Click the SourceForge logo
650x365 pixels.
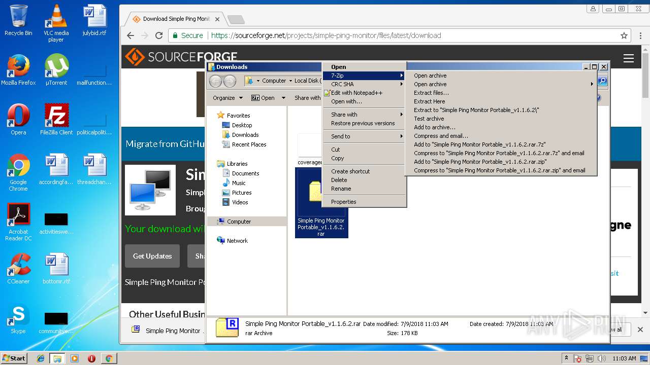(181, 57)
